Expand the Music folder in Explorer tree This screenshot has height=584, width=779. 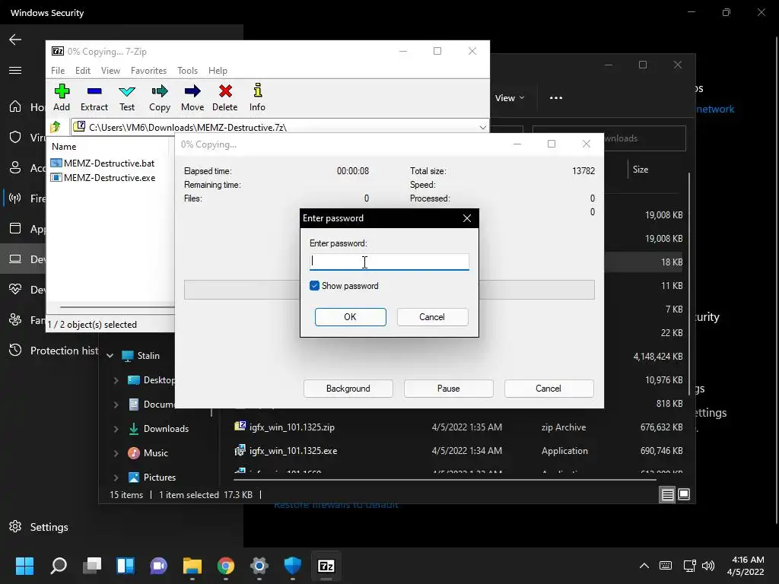pyautogui.click(x=116, y=453)
